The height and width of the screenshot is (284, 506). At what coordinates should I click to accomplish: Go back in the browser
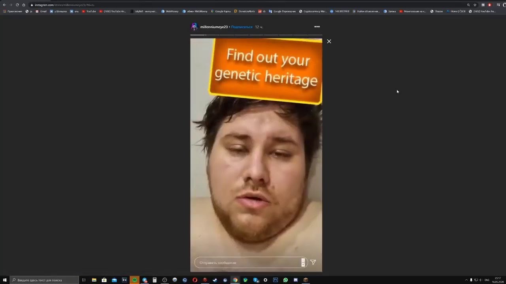coord(4,5)
